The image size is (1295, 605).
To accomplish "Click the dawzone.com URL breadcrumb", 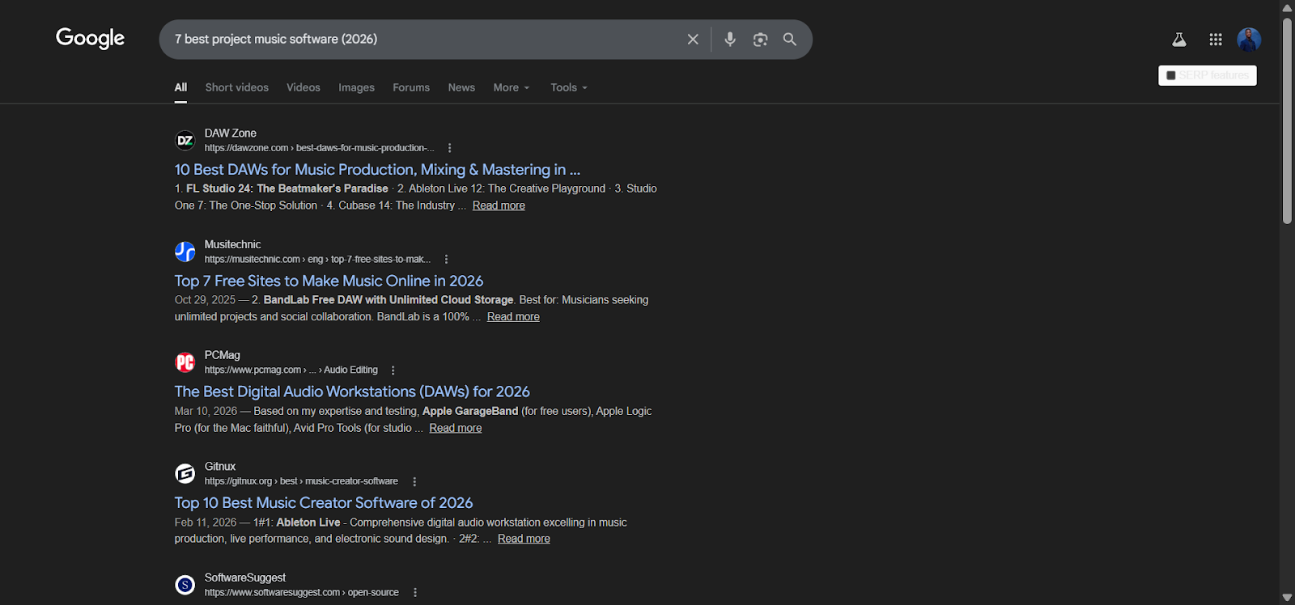I will tap(319, 148).
